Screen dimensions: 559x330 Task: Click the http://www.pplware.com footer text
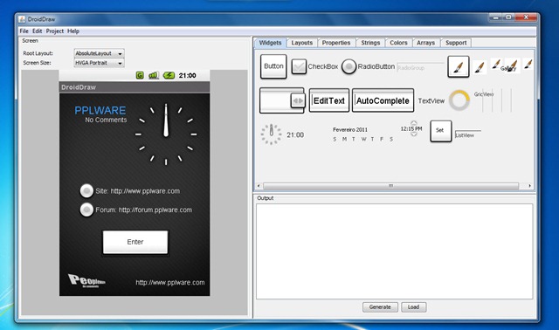[x=170, y=282]
